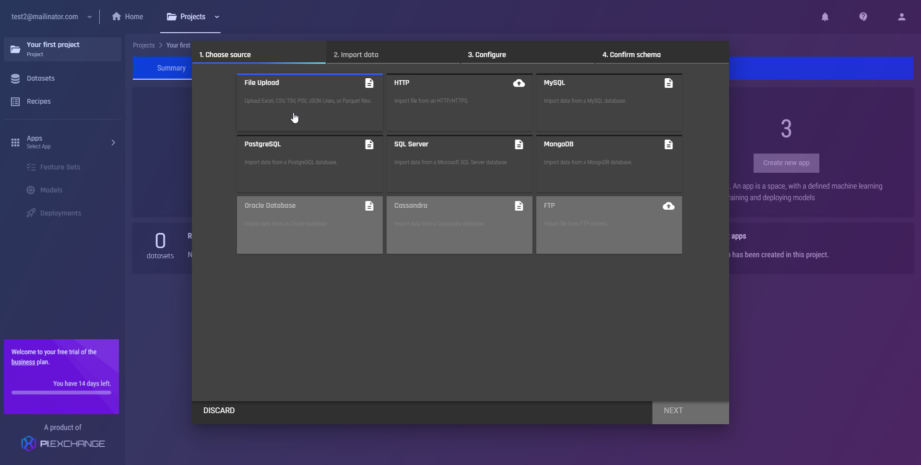921x465 pixels.
Task: Click the MySQL document icon
Action: (668, 83)
